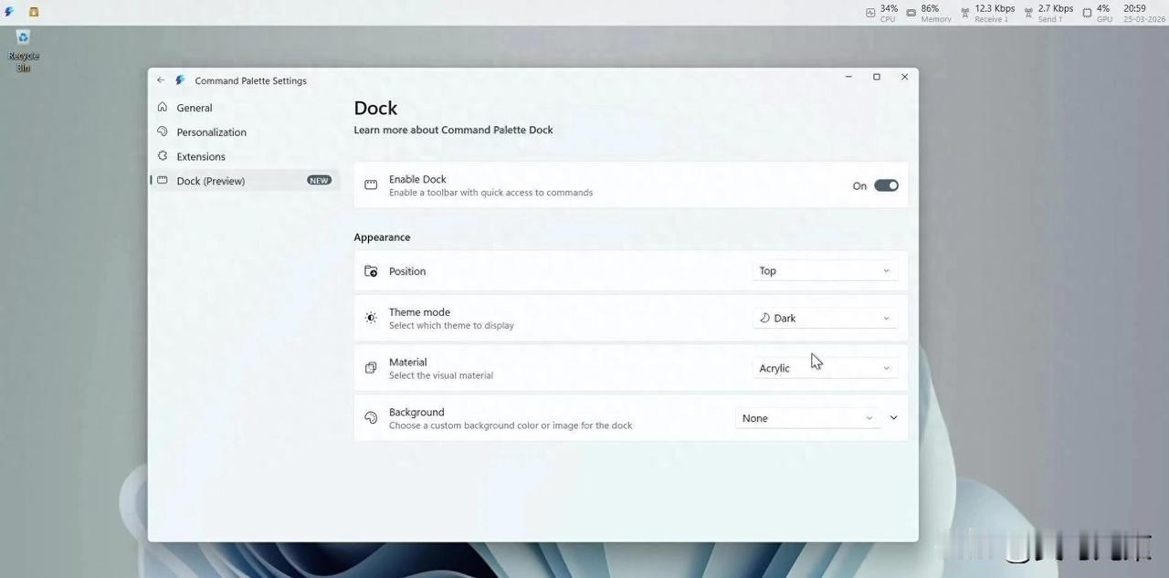This screenshot has width=1169, height=578.
Task: Click 'Enable a toolbar with quick access' description
Action: [490, 193]
